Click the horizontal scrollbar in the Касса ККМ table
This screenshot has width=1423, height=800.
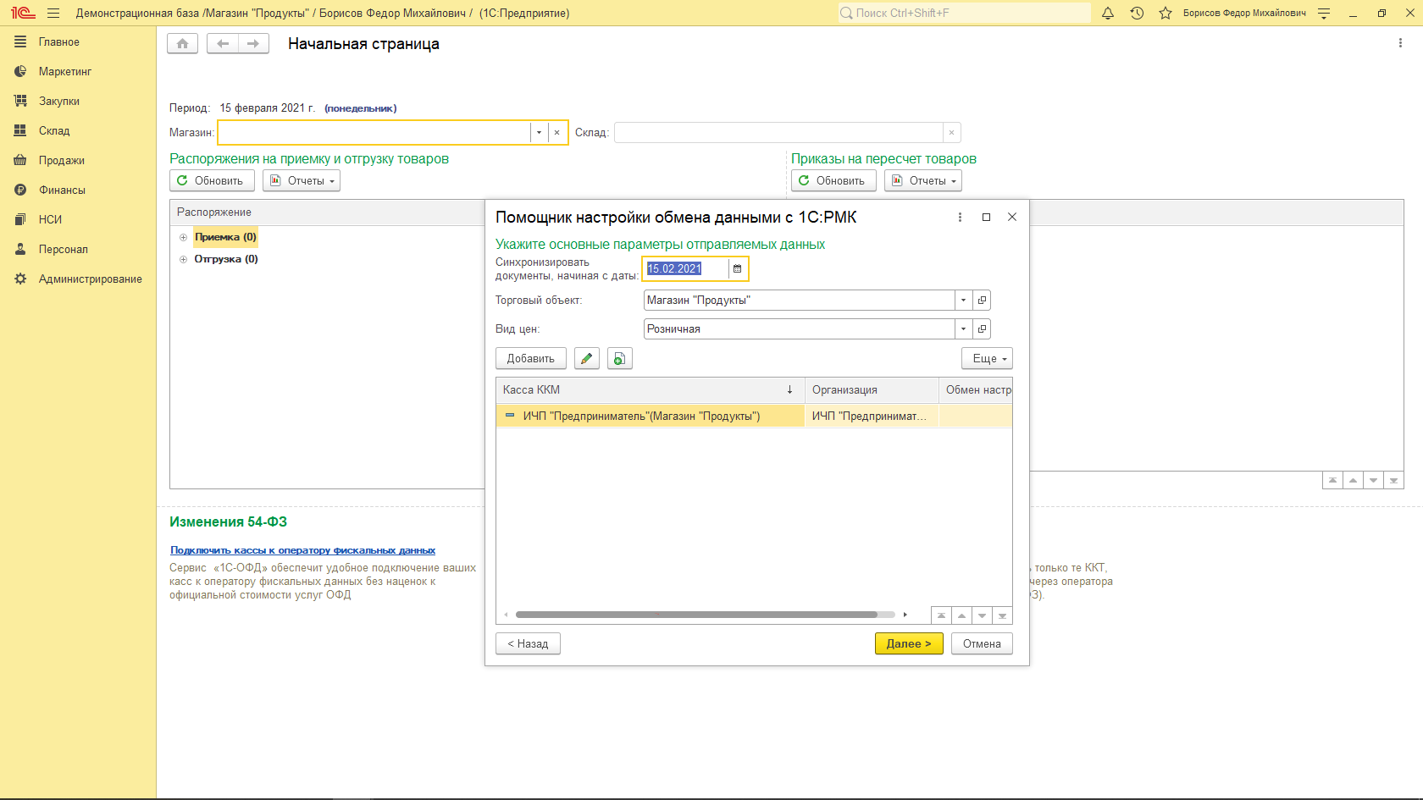pyautogui.click(x=696, y=615)
